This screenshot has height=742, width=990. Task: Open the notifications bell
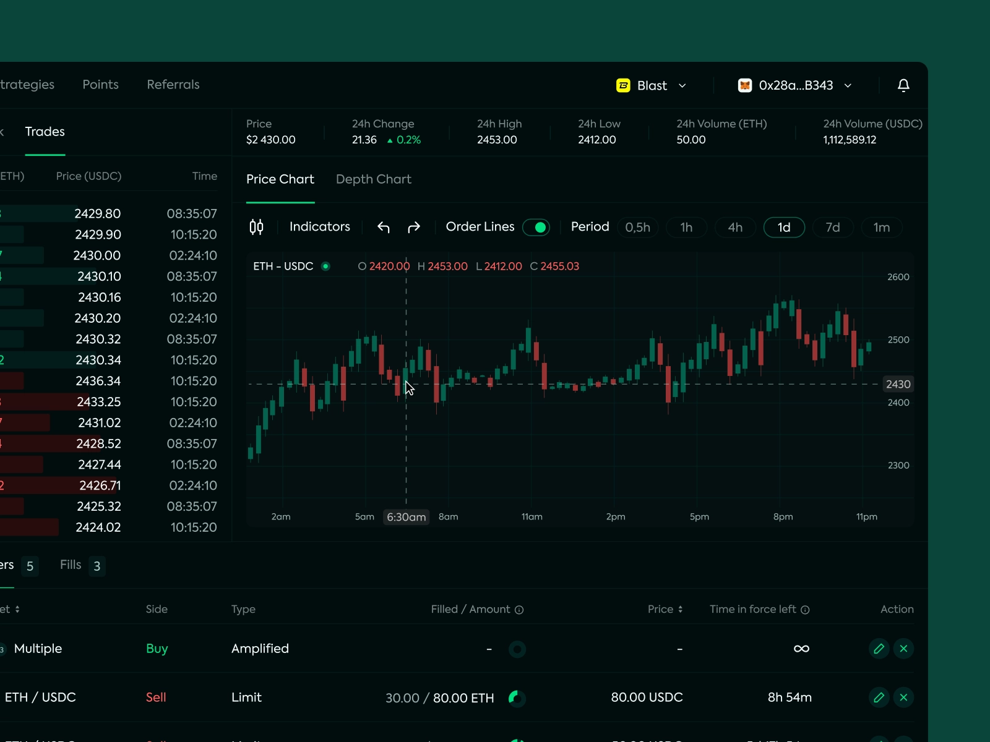click(x=903, y=85)
